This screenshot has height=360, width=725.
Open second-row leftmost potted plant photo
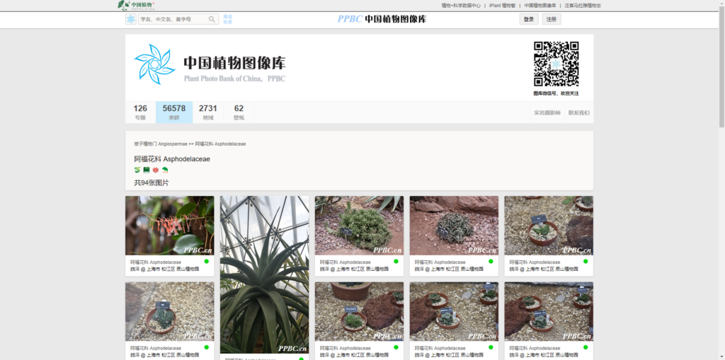pyautogui.click(x=170, y=311)
